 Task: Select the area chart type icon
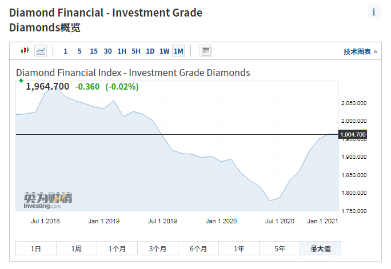point(41,51)
